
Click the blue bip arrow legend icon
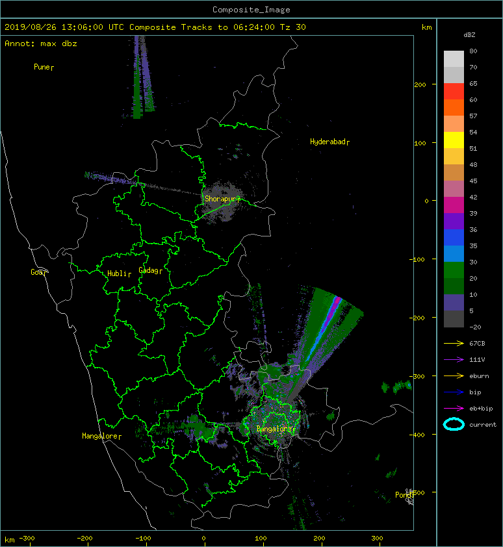tap(454, 392)
